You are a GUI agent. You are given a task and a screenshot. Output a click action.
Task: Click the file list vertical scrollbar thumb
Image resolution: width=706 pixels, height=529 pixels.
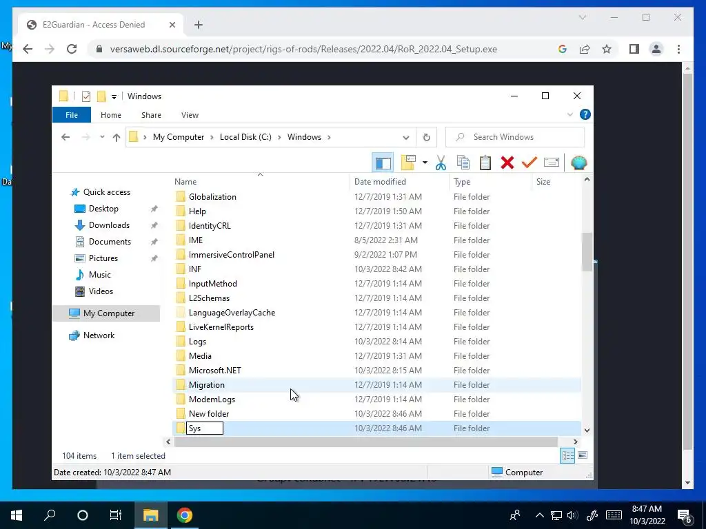tap(587, 252)
